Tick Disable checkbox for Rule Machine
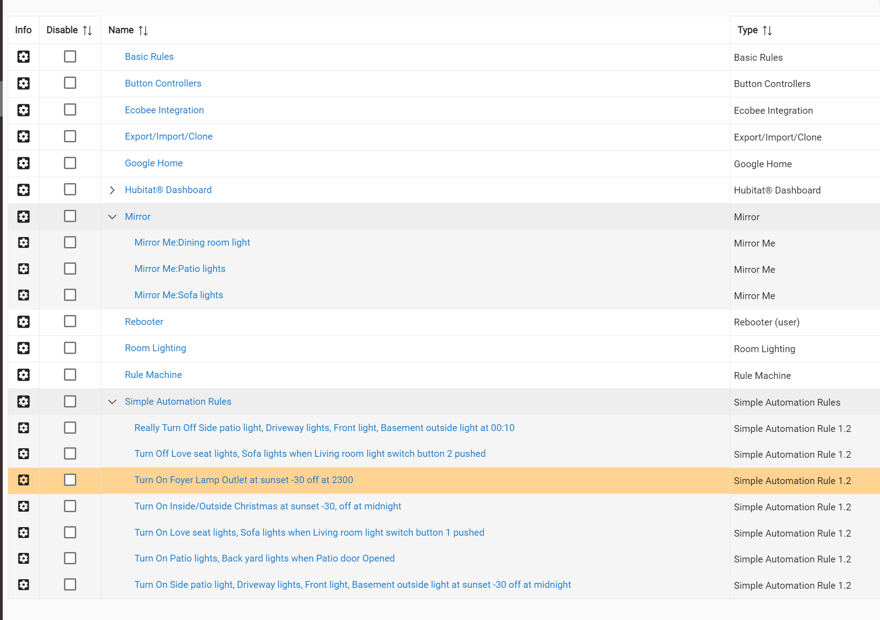Viewport: 880px width, 620px height. (70, 375)
